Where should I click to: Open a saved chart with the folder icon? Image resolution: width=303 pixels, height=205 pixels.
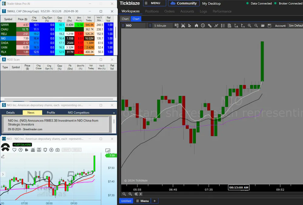(x=263, y=26)
